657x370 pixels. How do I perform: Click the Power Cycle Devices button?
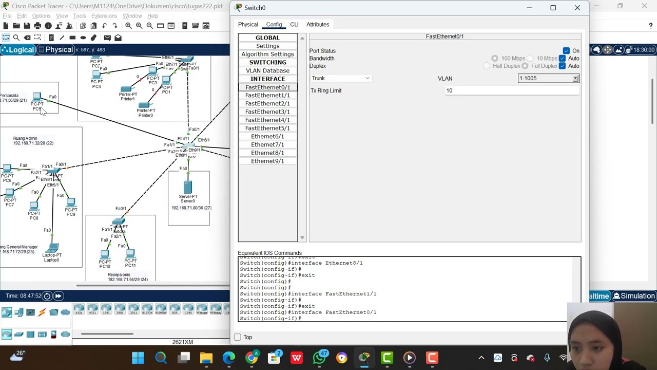tap(47, 296)
